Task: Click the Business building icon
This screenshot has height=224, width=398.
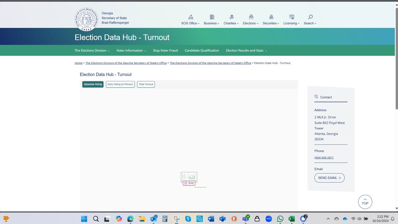Action: point(211,17)
